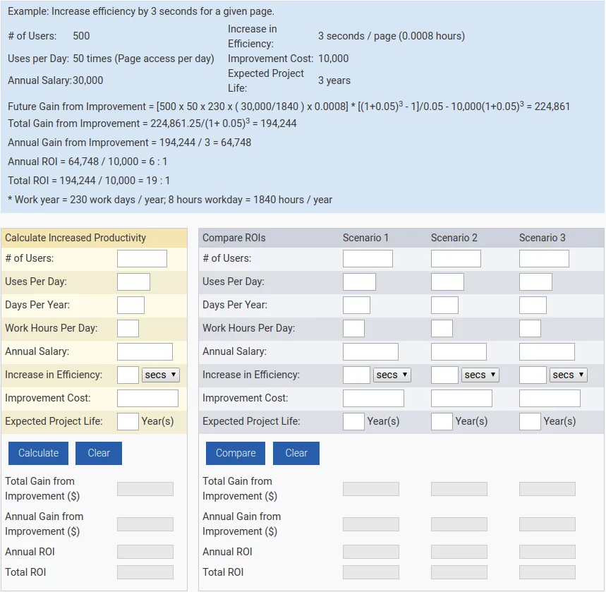
Task: Focus Increase in Efficiency value field in productivity calculator
Action: tap(128, 375)
